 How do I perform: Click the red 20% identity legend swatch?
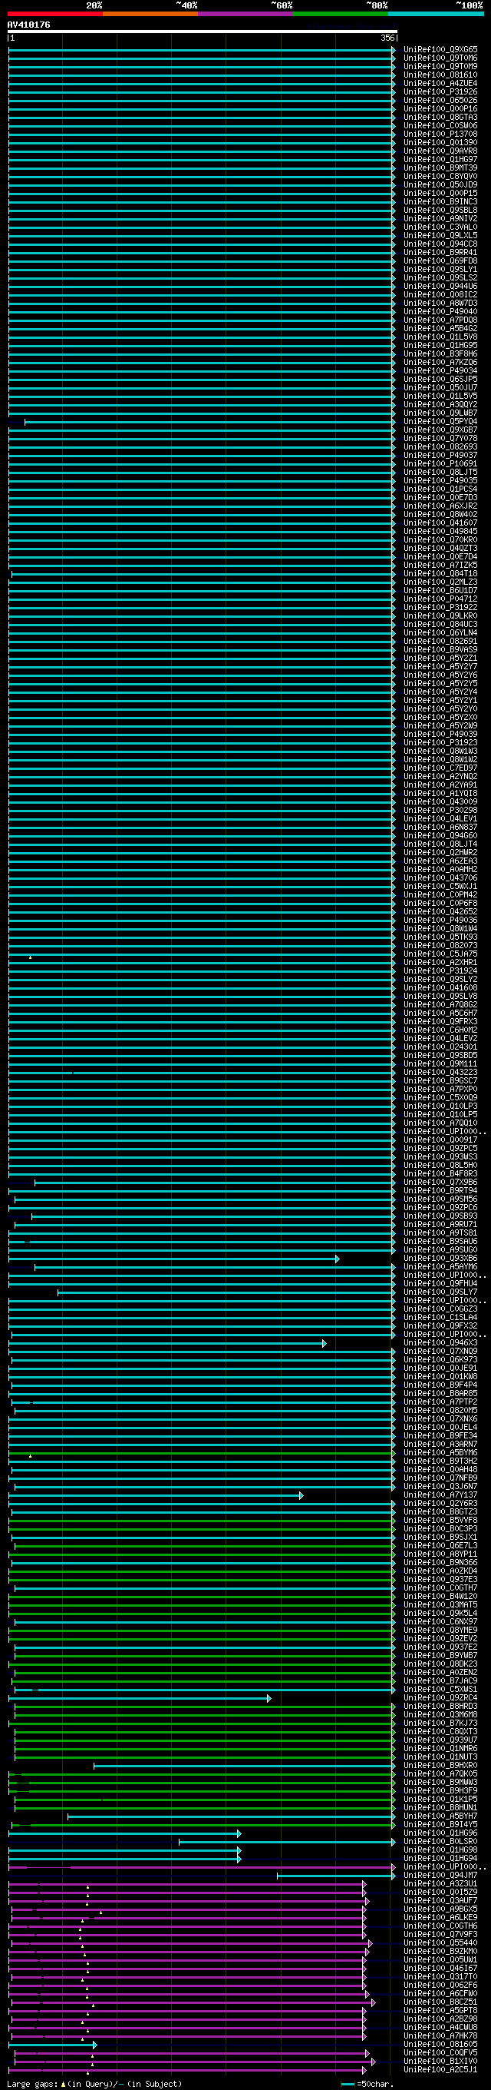55,14
